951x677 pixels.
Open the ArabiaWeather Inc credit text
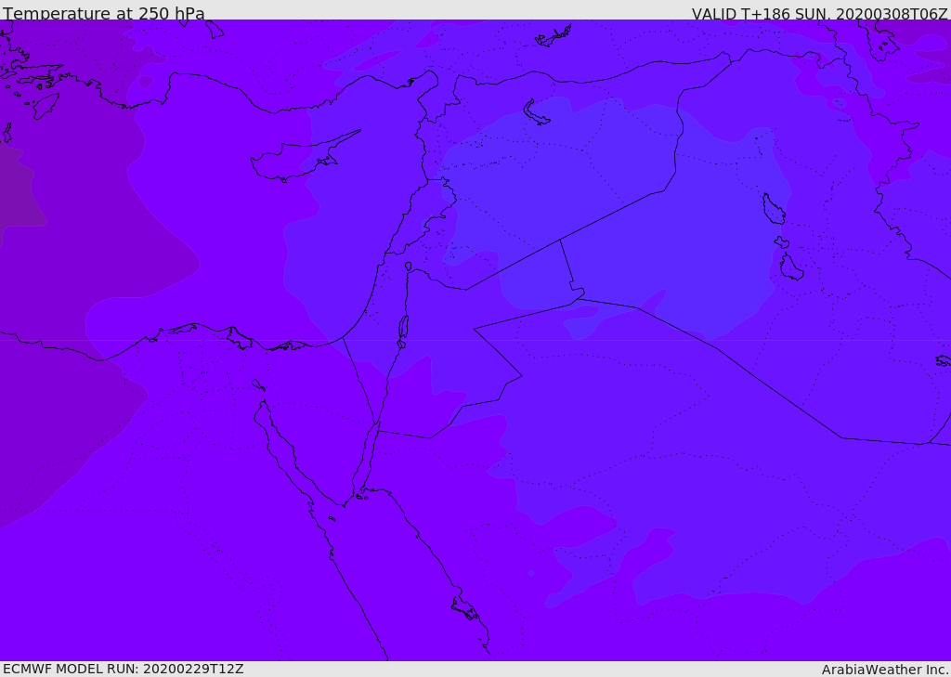click(884, 670)
